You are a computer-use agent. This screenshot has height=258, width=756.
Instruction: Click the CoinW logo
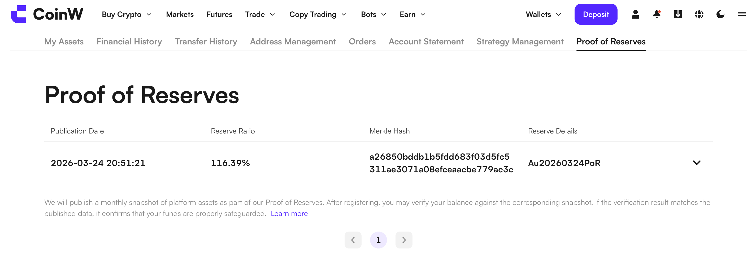click(x=47, y=14)
